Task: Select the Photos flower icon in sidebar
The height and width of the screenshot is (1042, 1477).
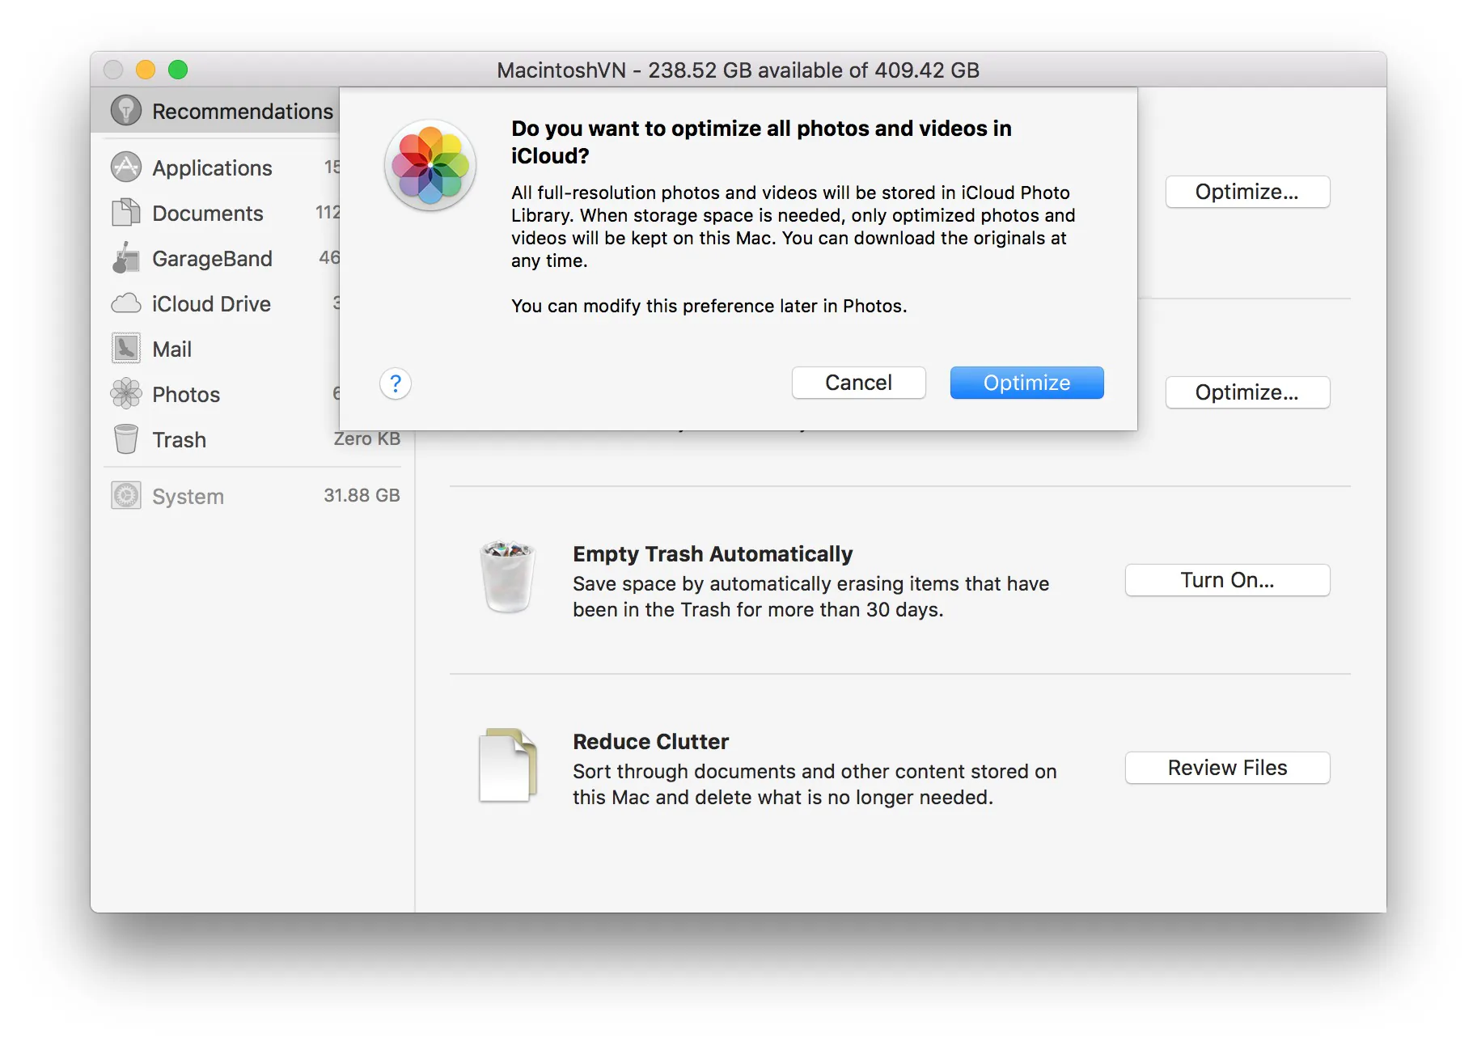Action: click(x=125, y=394)
